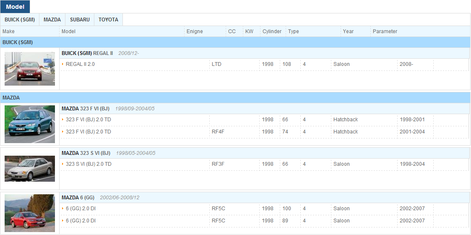Select the BUICK (SGM) make tab
The height and width of the screenshot is (235, 471).
tap(20, 20)
